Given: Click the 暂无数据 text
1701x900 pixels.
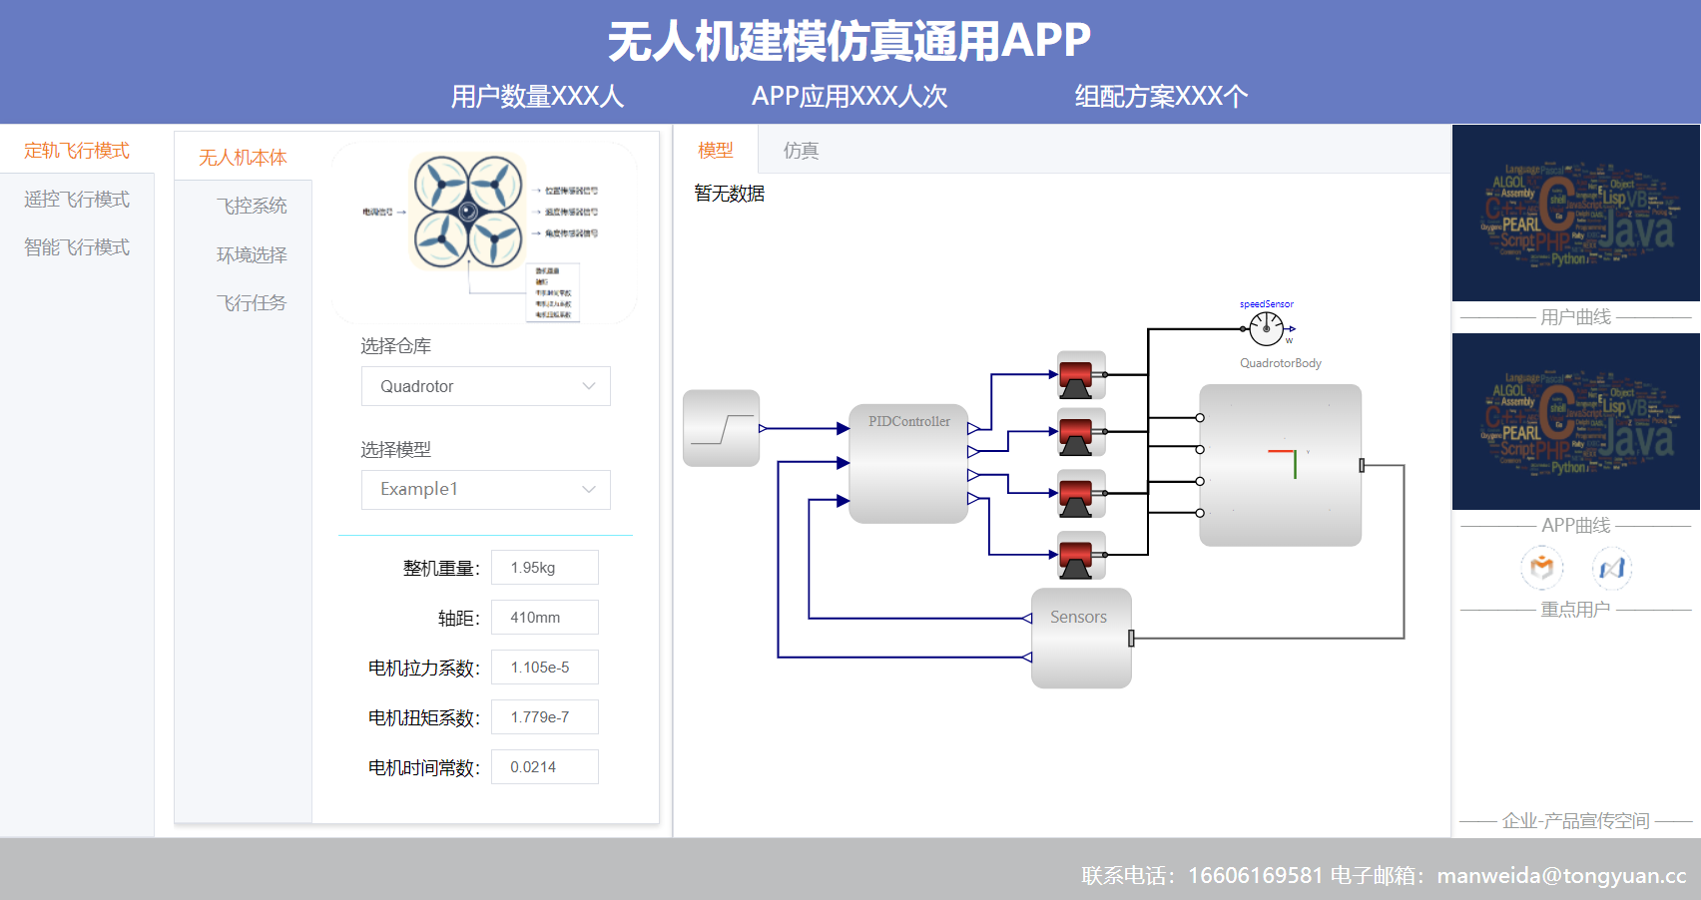Looking at the screenshot, I should [x=730, y=194].
